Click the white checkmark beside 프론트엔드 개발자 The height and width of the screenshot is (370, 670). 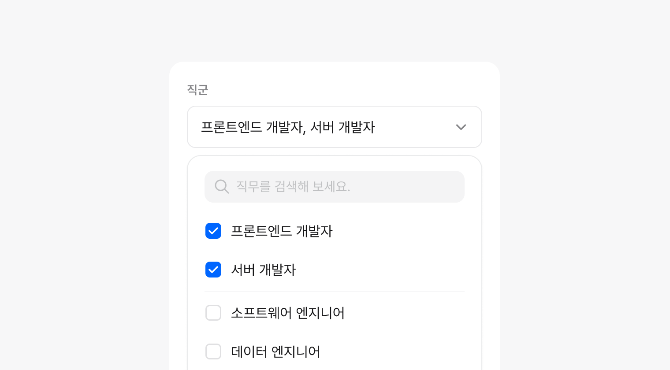[213, 231]
